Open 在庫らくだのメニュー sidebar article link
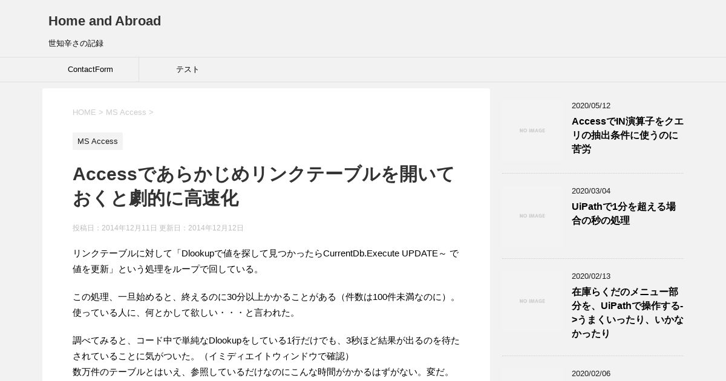 627,313
